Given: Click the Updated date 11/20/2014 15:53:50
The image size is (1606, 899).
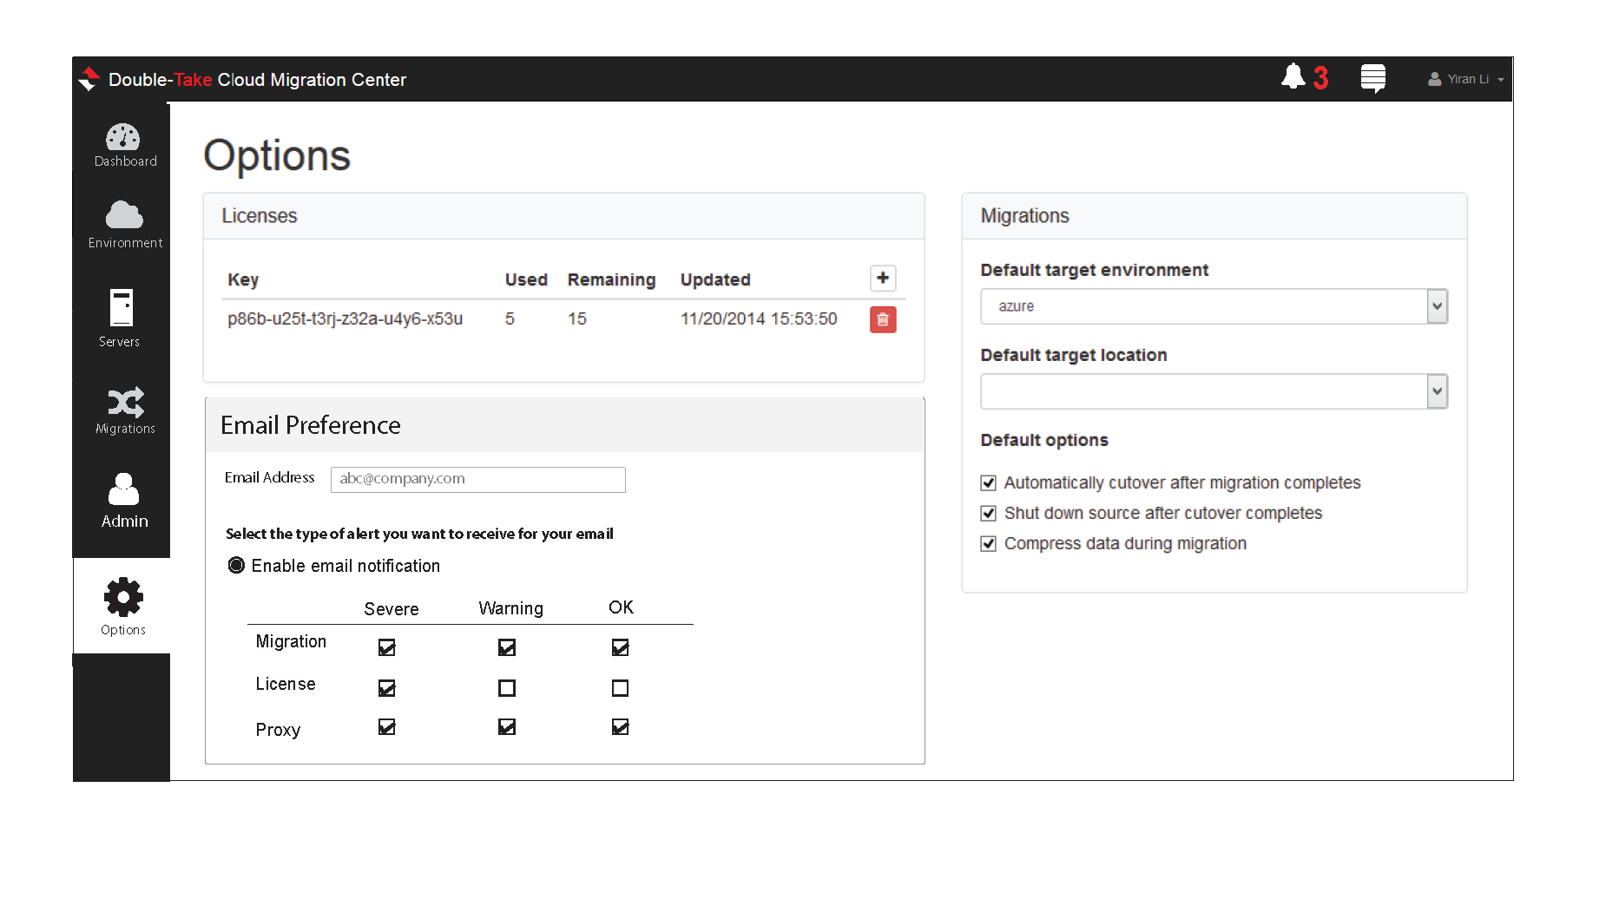Looking at the screenshot, I should 759,318.
